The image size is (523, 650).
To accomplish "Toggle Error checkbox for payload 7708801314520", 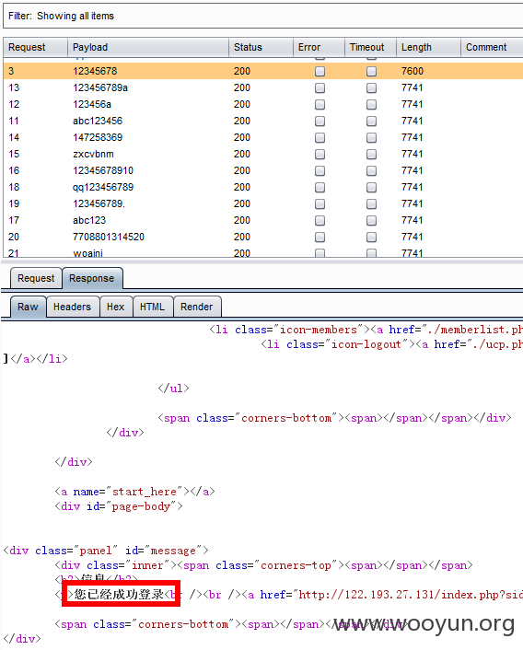I will (x=320, y=238).
